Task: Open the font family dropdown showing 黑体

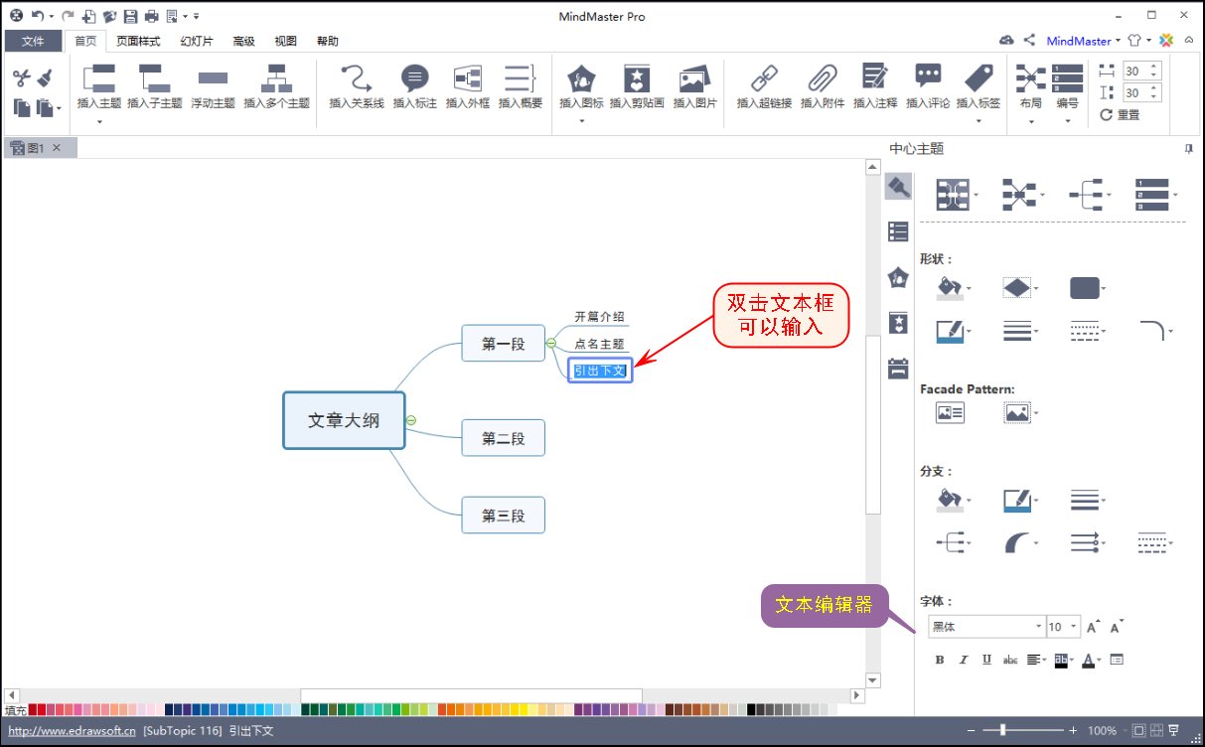Action: point(1037,626)
